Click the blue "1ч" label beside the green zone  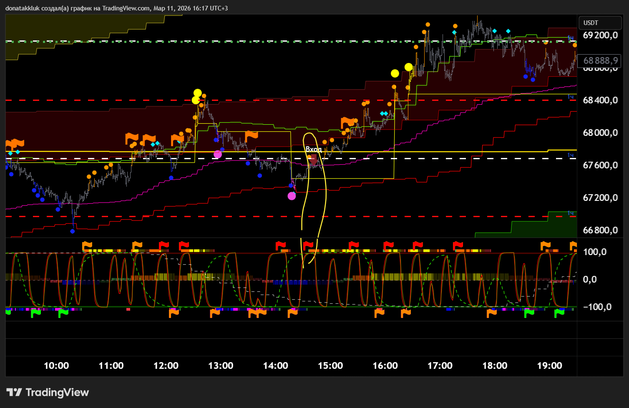point(570,213)
